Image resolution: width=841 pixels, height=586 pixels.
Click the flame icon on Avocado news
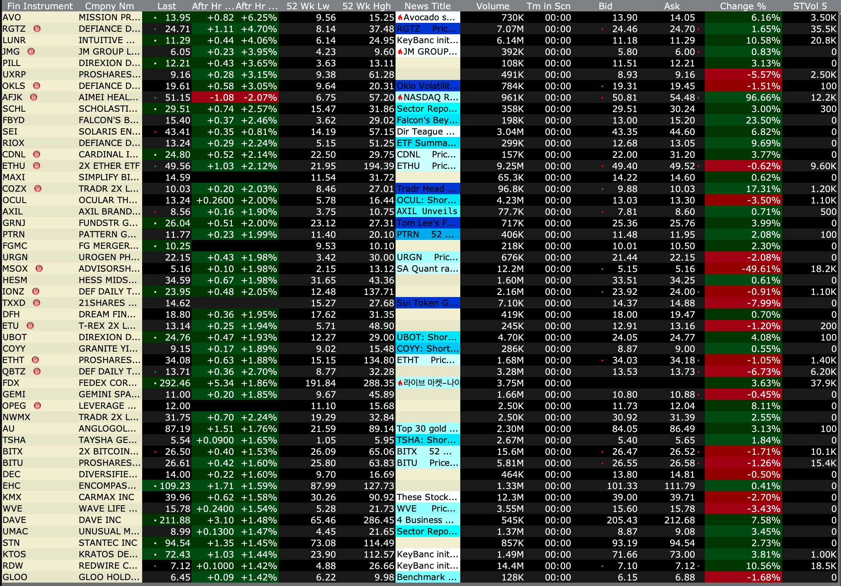point(400,17)
